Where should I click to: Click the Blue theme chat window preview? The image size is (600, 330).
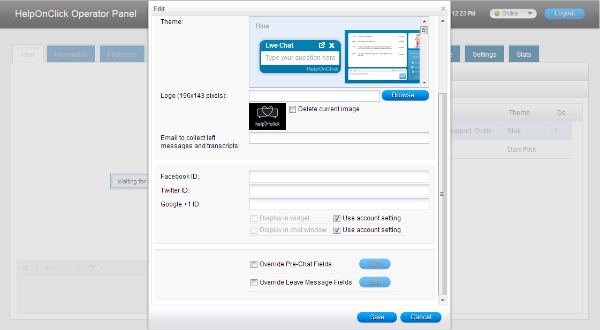[x=382, y=57]
